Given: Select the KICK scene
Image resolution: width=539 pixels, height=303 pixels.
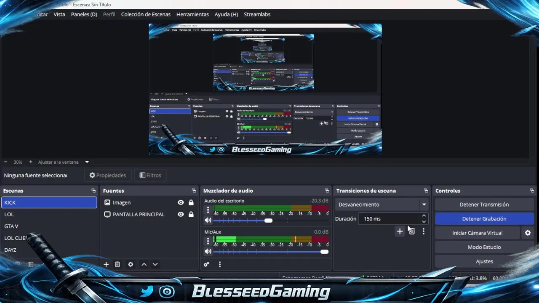Looking at the screenshot, I should (x=49, y=202).
